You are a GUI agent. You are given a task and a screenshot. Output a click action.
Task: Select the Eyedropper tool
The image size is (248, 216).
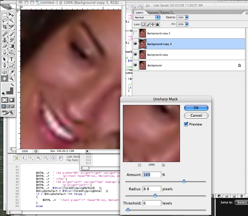[12, 72]
